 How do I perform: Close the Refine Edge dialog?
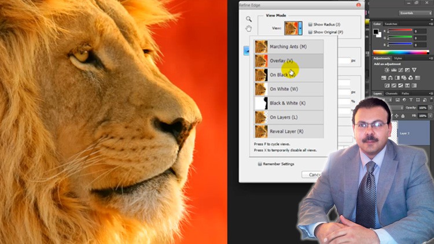[358, 5]
